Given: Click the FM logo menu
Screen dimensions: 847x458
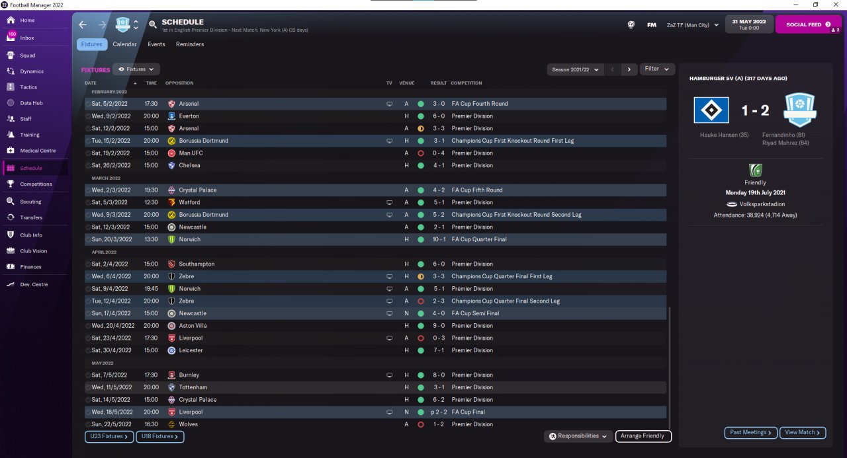Looking at the screenshot, I should [x=652, y=25].
